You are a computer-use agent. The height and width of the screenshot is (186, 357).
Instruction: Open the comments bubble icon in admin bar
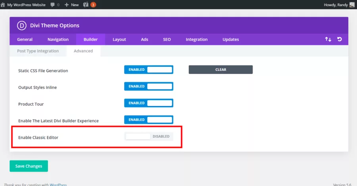point(53,5)
